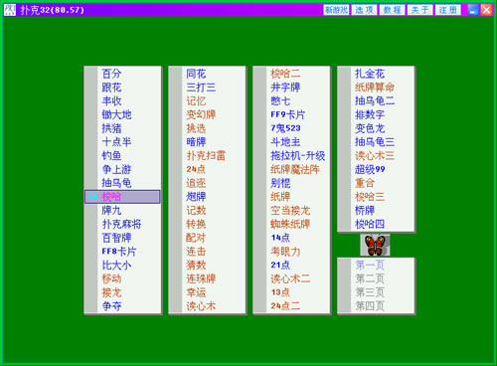The width and height of the screenshot is (497, 366).
Task: Start a new game via 新游戏
Action: [336, 10]
